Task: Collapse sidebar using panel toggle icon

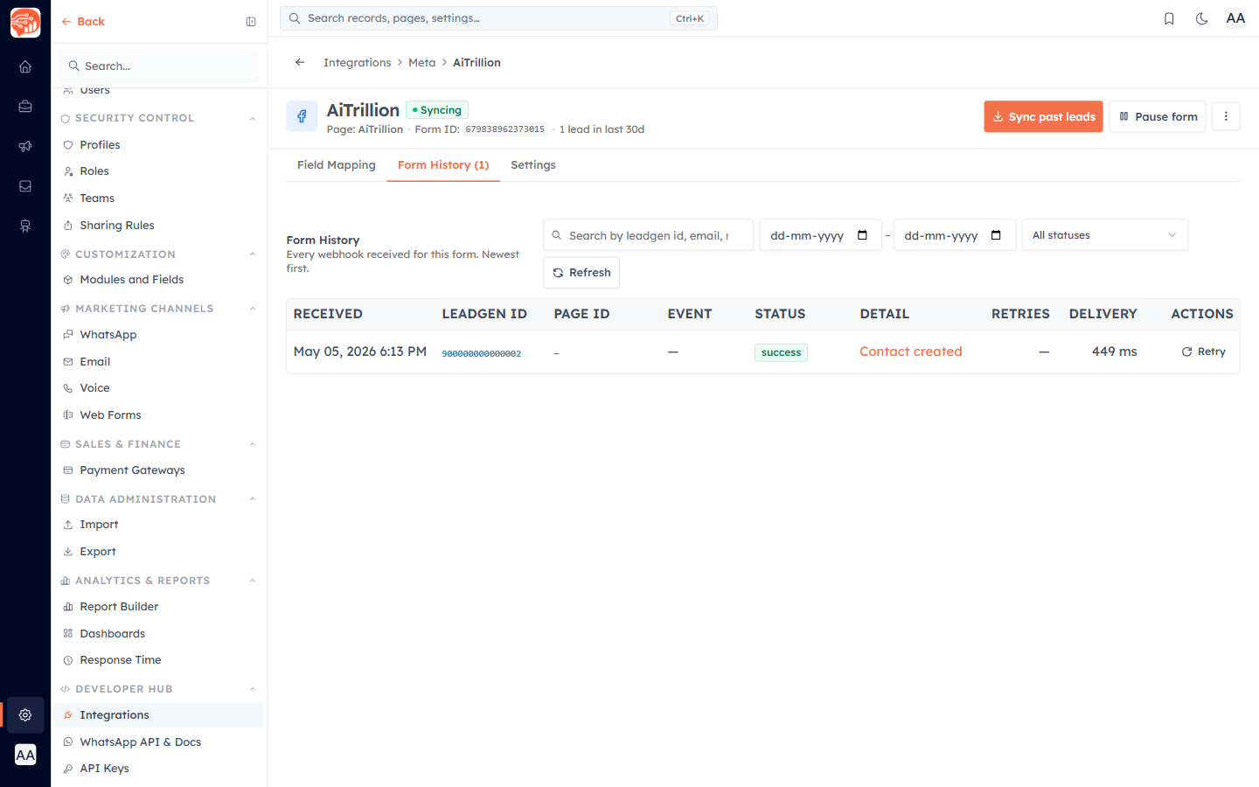Action: point(251,22)
